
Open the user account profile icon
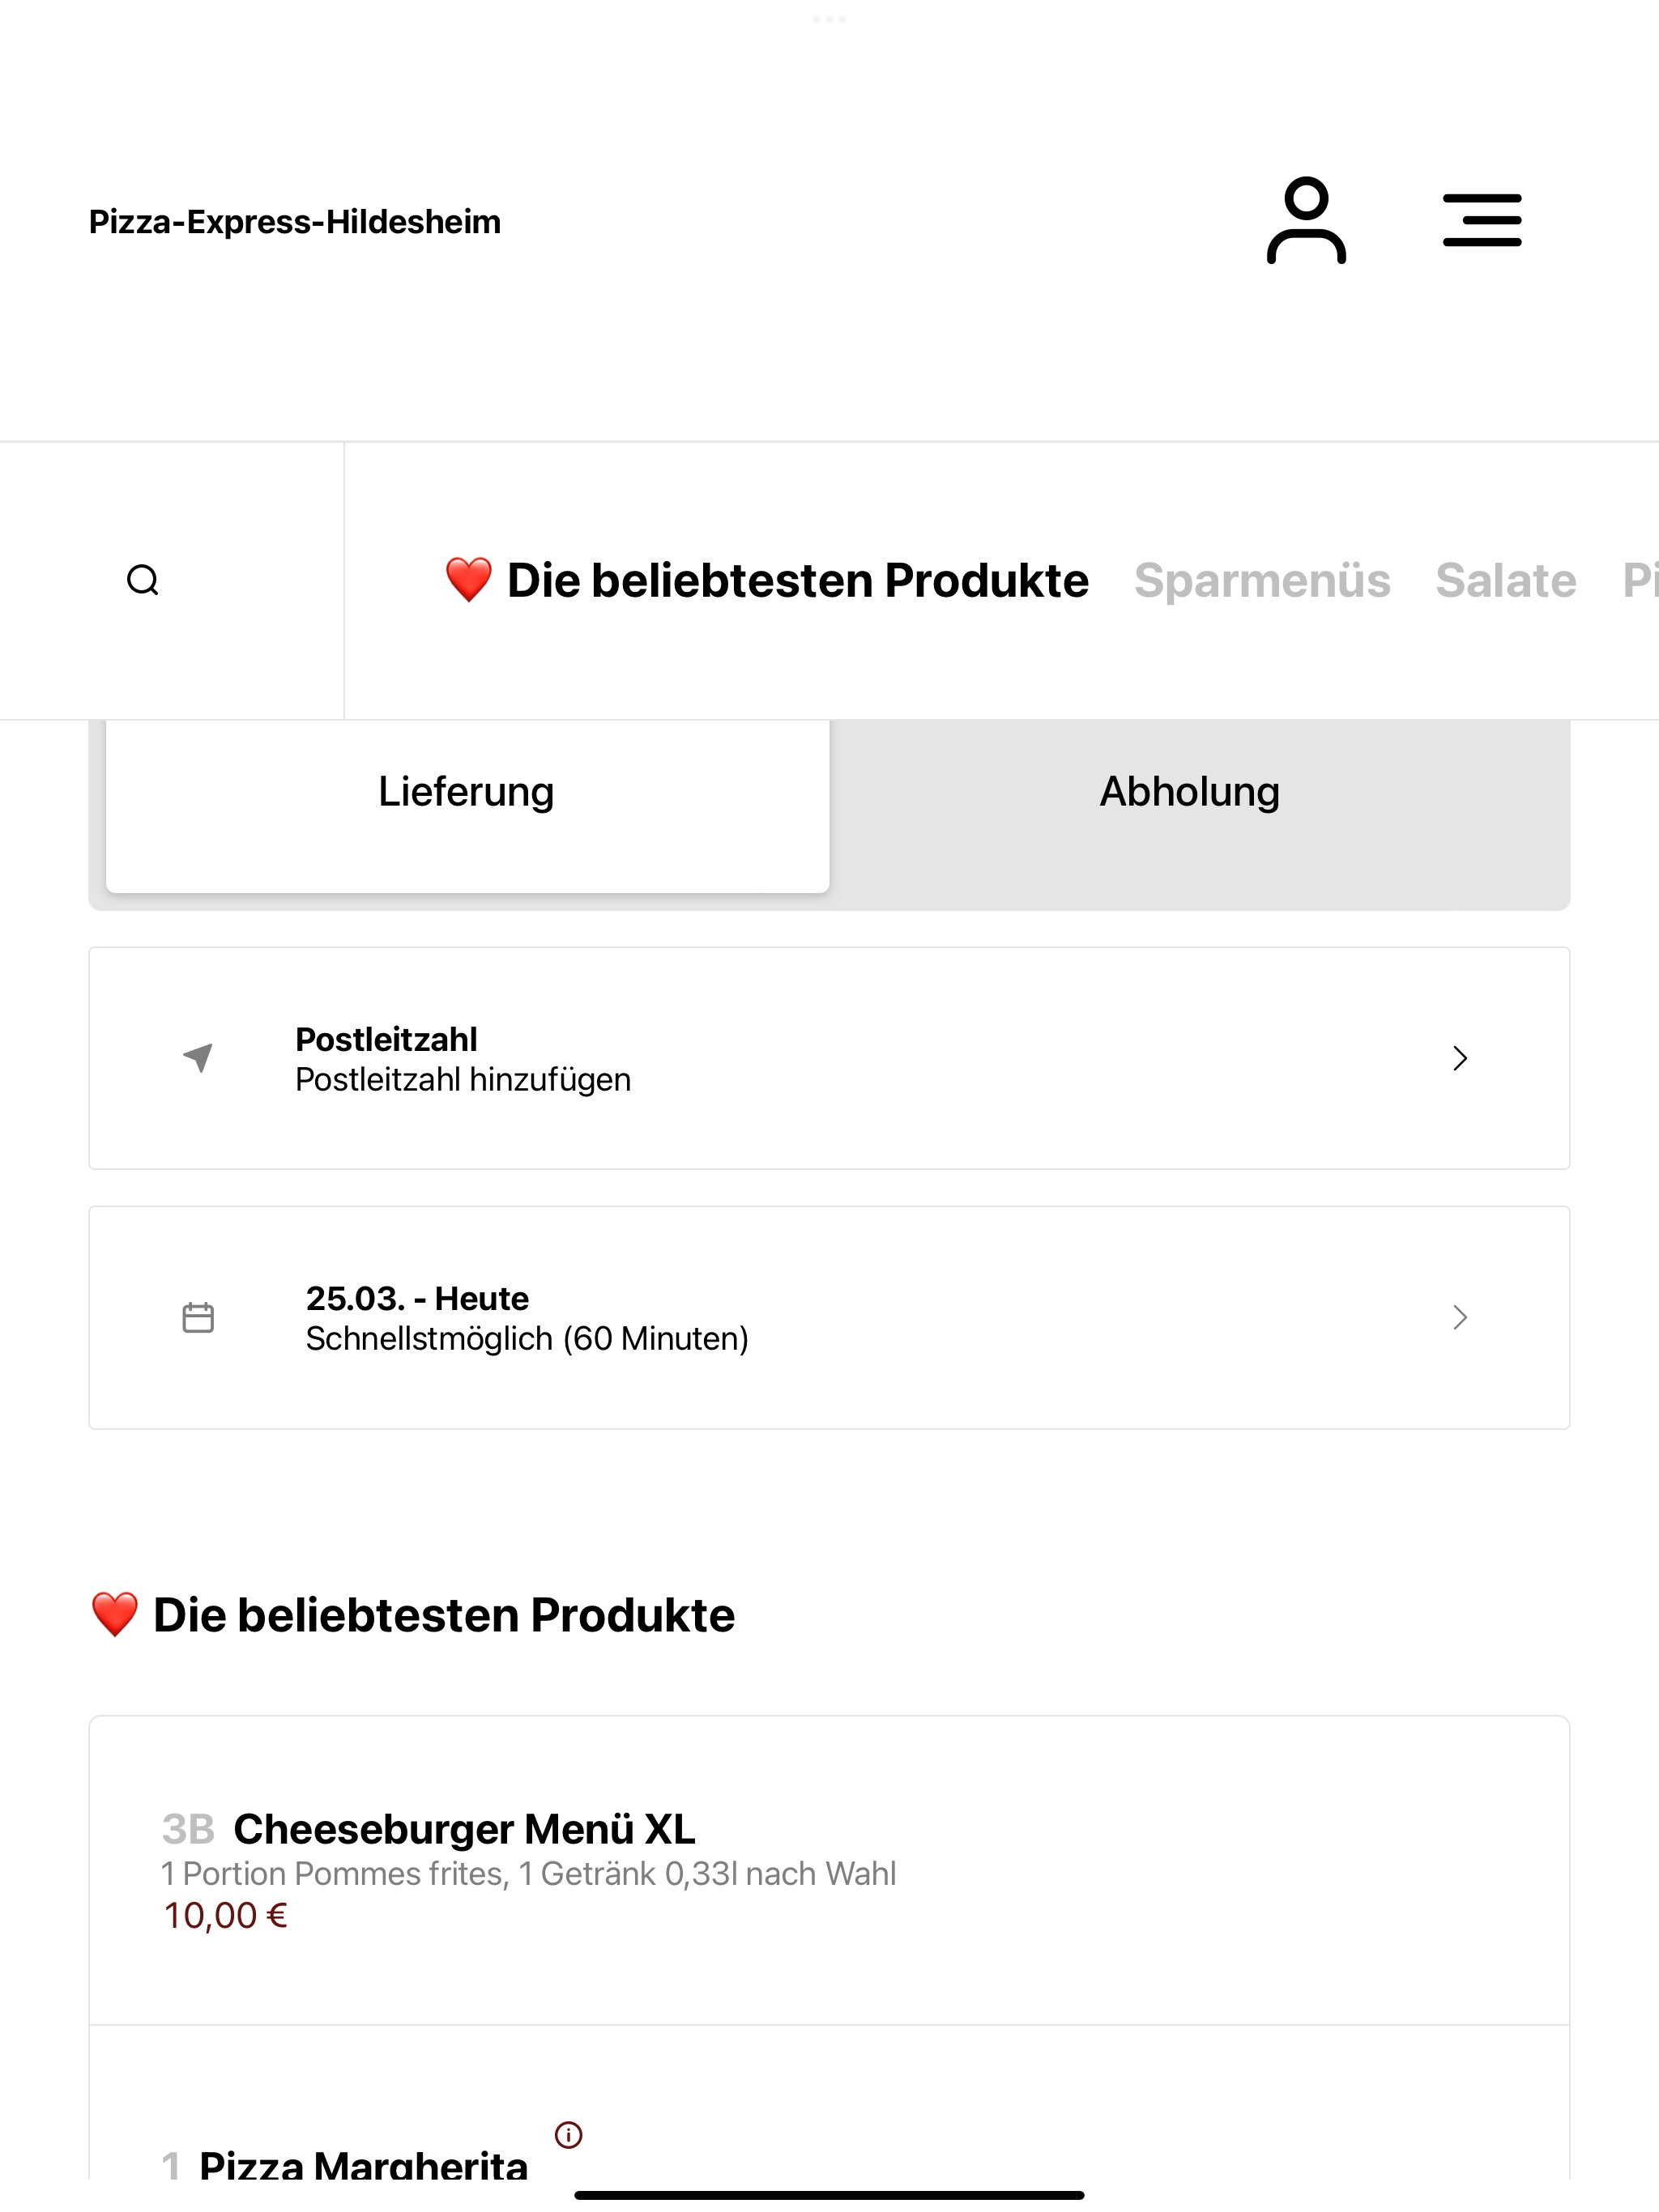coord(1306,221)
